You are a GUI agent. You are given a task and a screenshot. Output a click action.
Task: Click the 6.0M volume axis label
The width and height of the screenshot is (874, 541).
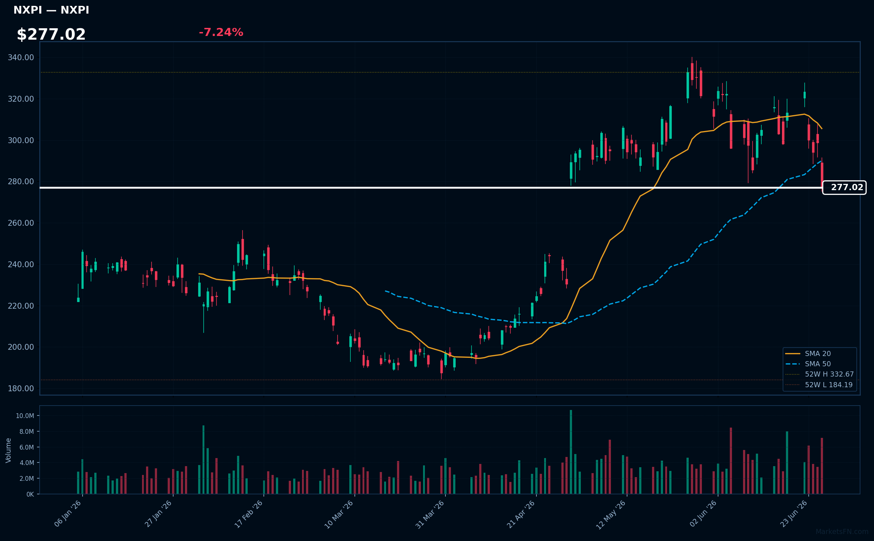(27, 447)
